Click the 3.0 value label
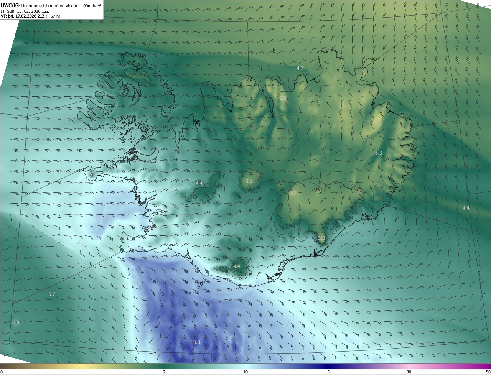 point(321,238)
